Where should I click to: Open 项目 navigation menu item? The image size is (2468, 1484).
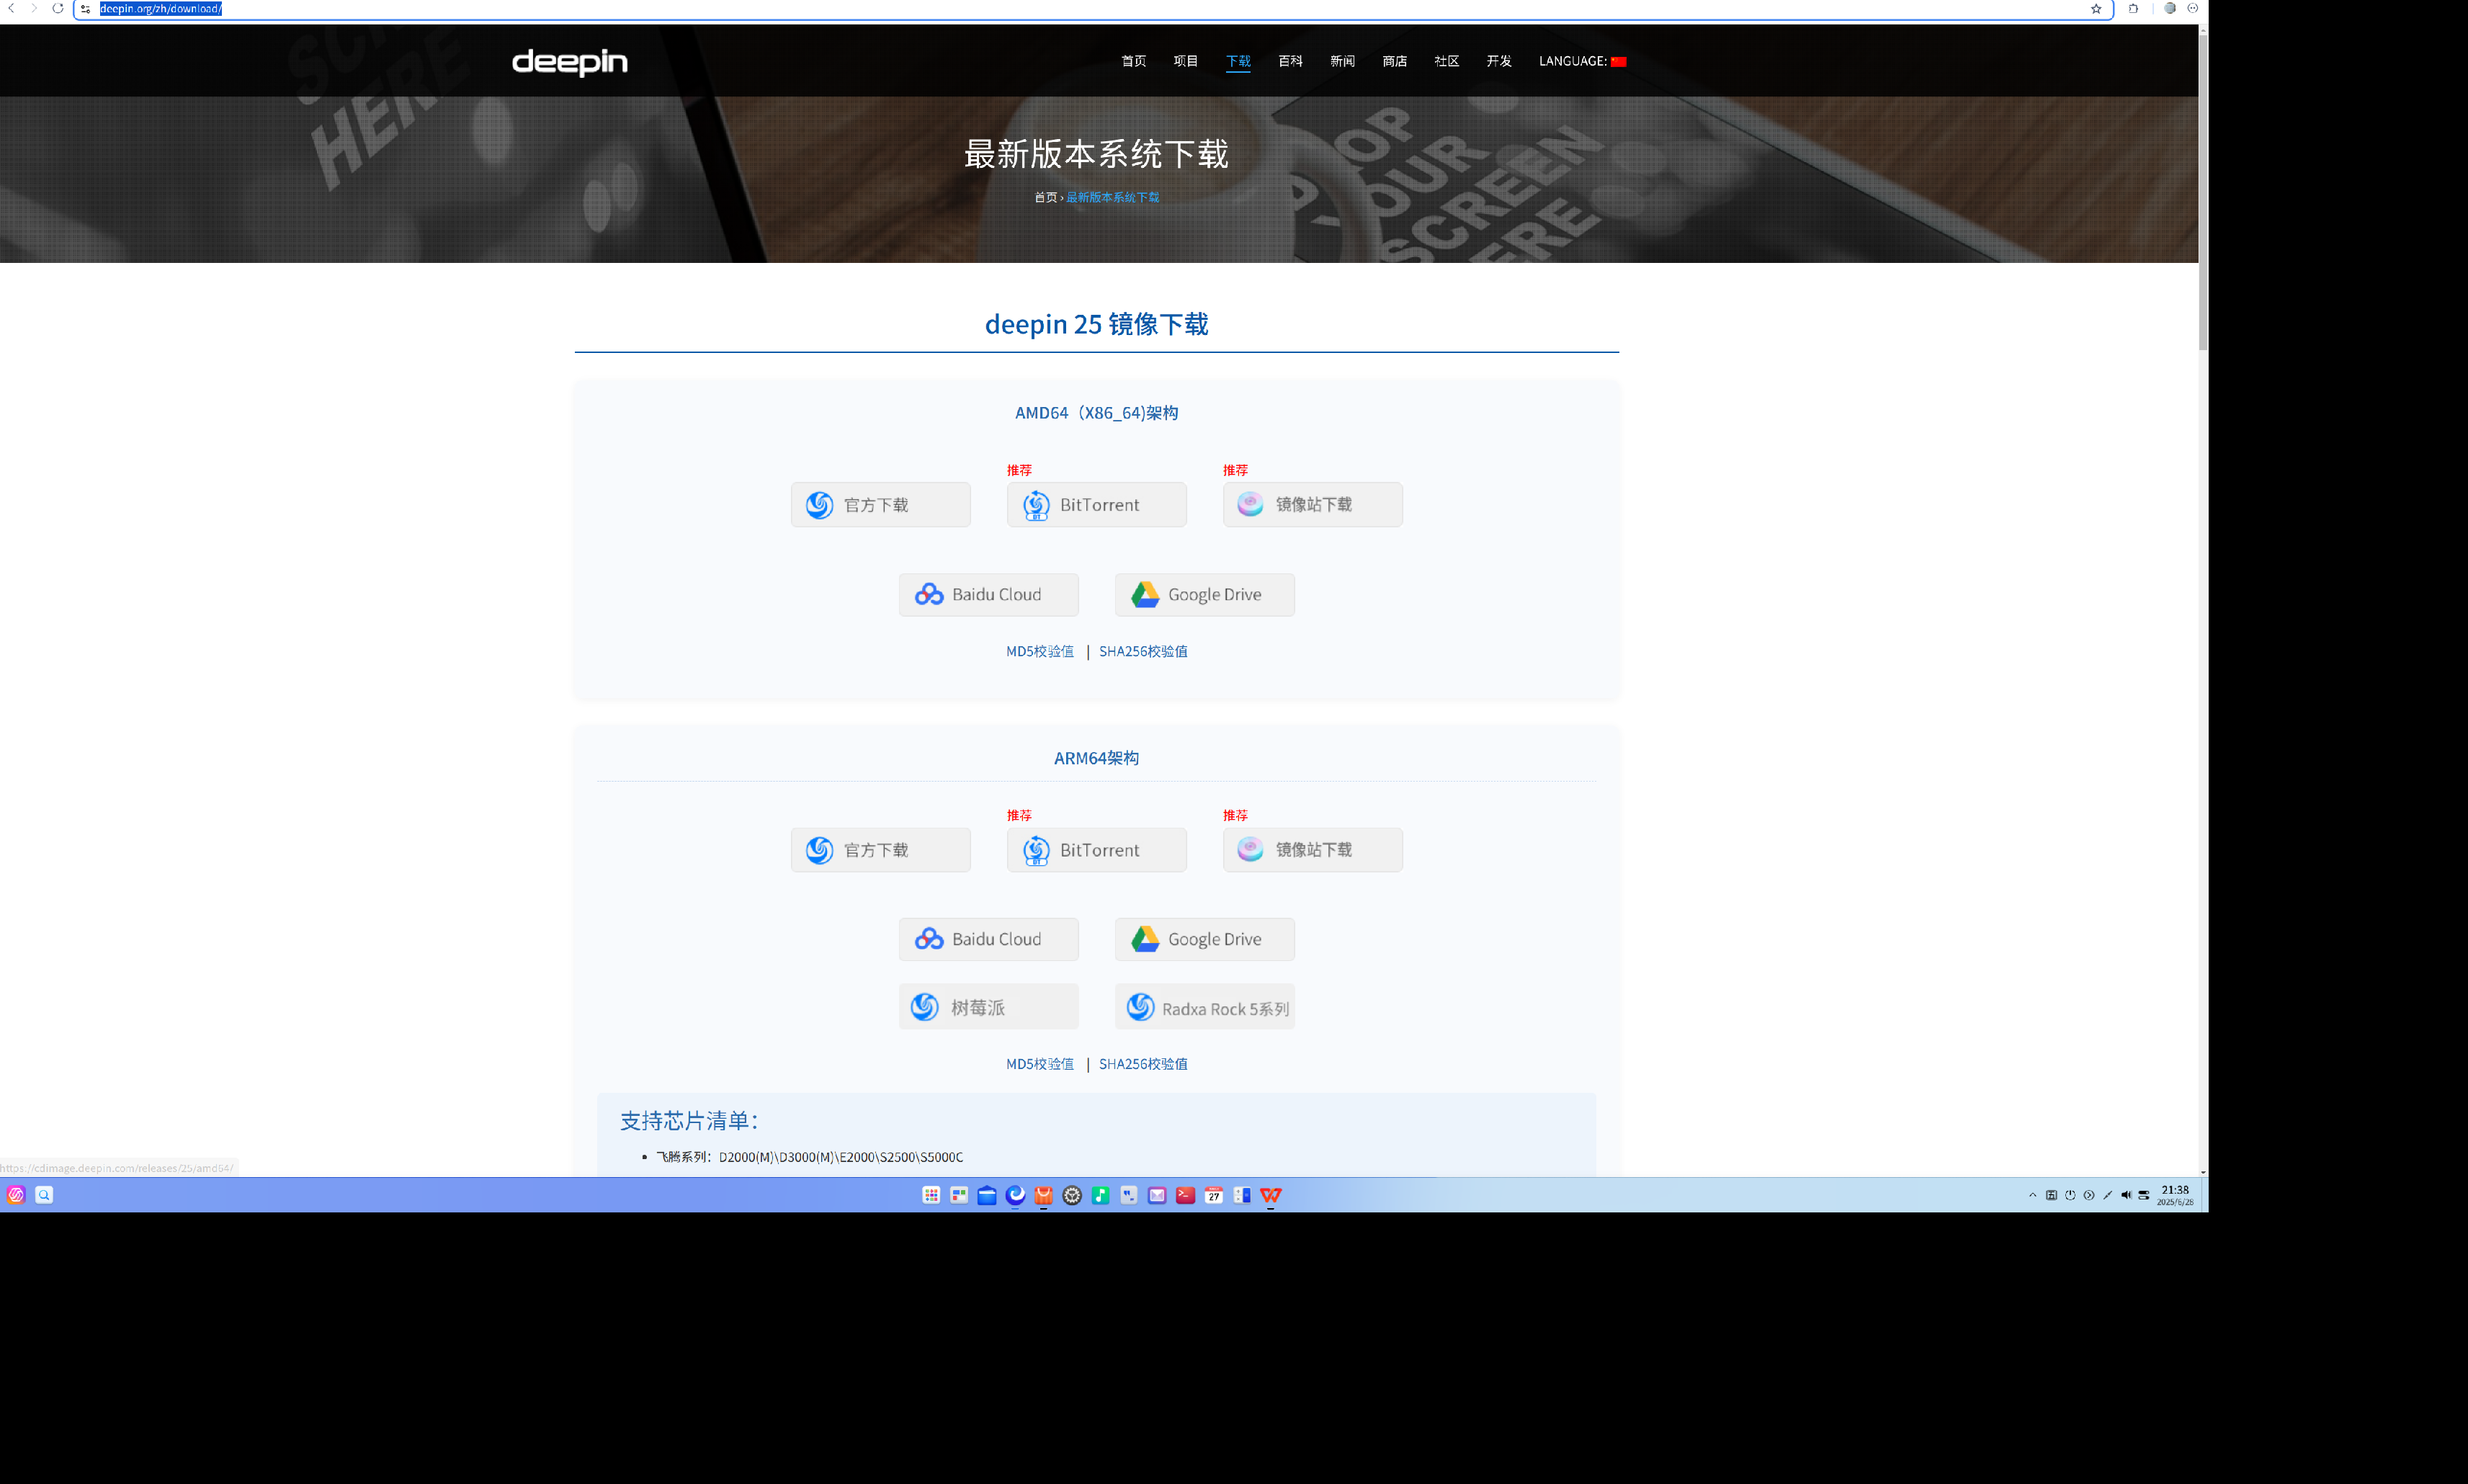[x=1185, y=61]
